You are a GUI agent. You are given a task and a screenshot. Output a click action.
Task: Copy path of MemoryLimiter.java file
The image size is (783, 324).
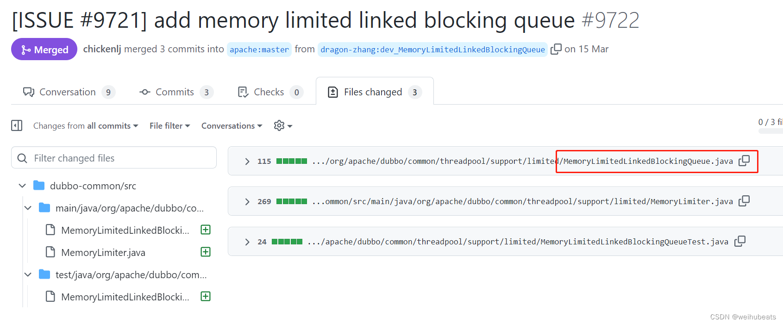click(744, 201)
